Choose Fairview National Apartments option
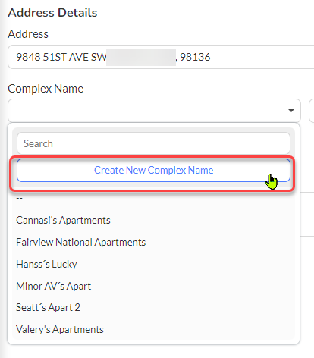Image resolution: width=314 pixels, height=358 pixels. [x=80, y=242]
